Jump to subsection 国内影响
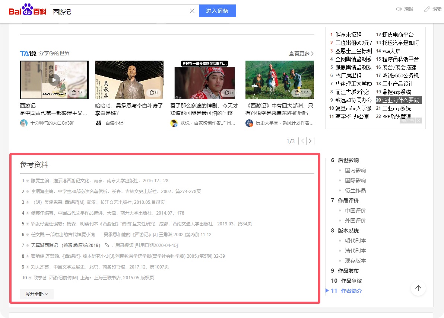444x318 pixels. [355, 170]
